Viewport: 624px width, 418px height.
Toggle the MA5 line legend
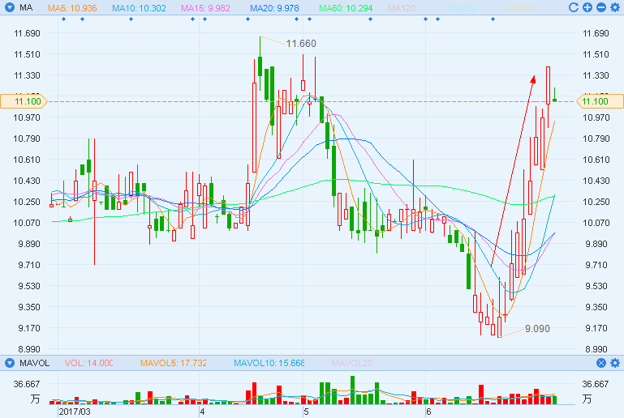pos(72,7)
